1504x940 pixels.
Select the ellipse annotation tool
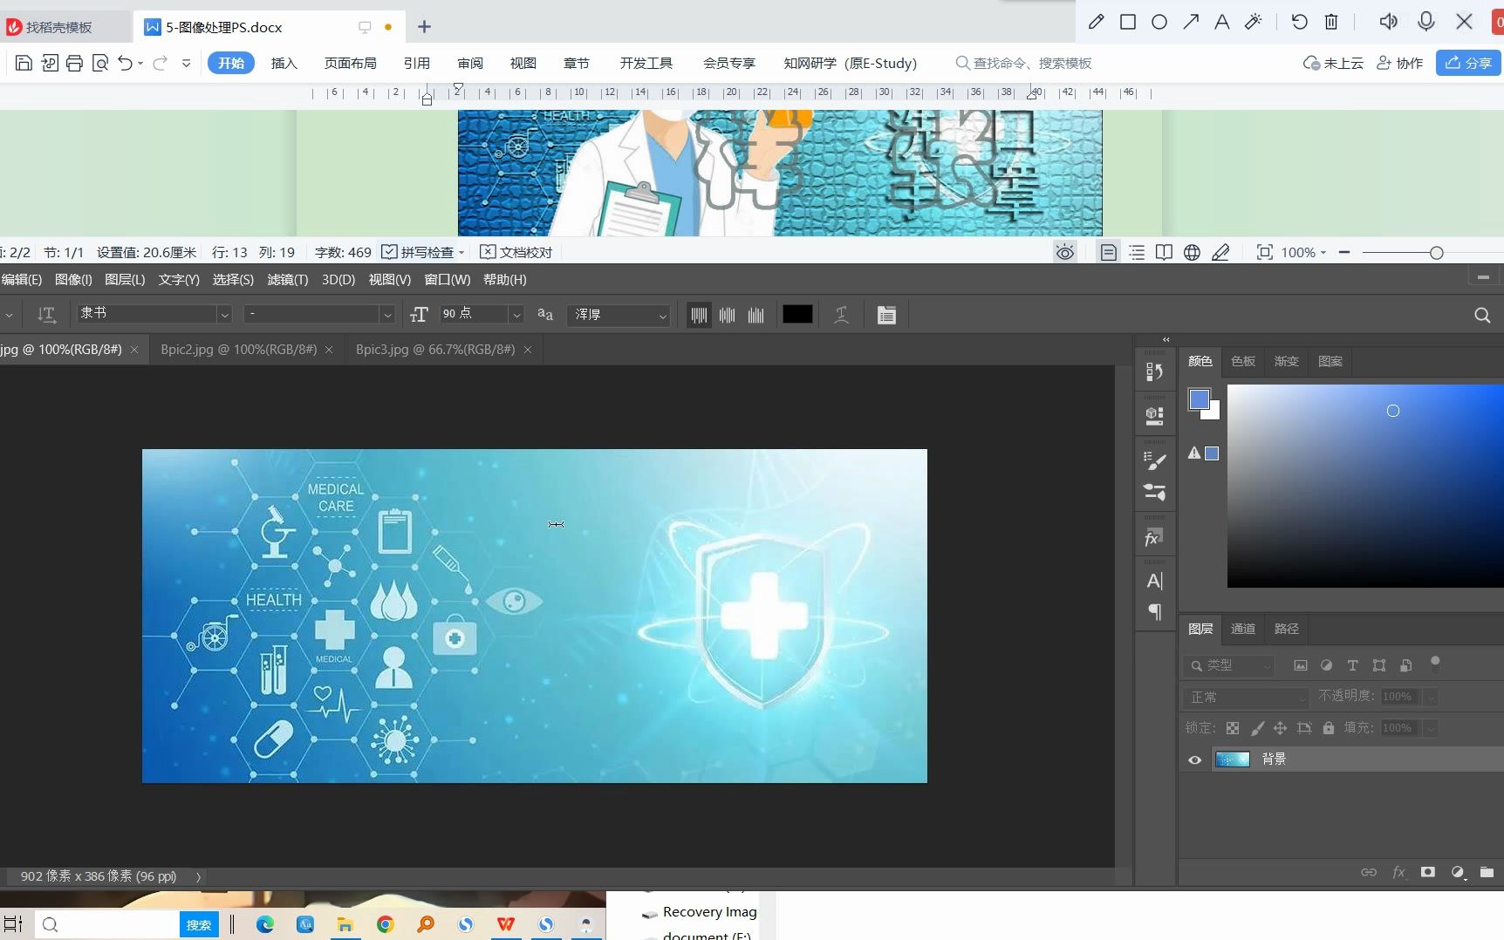(x=1159, y=22)
